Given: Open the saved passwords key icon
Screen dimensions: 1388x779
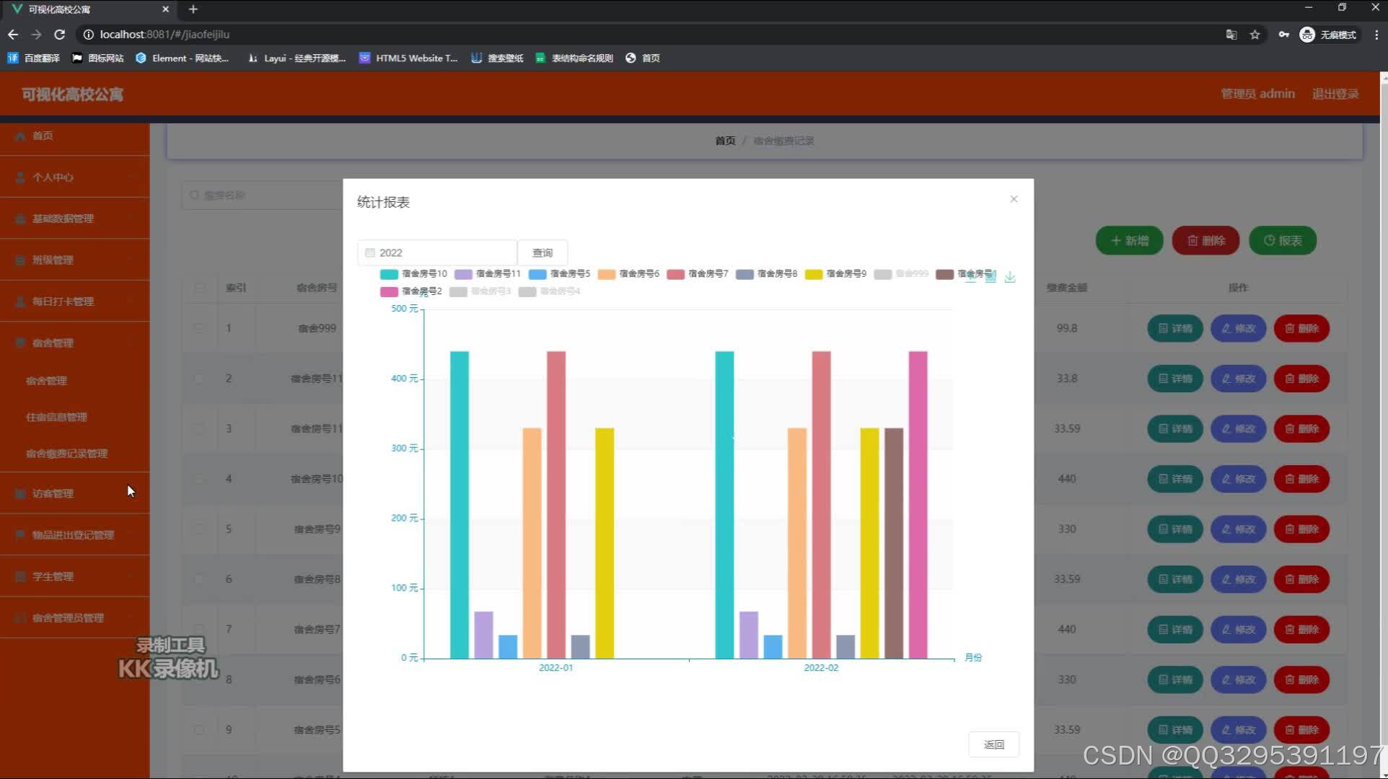Looking at the screenshot, I should coord(1283,35).
